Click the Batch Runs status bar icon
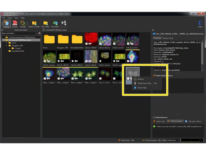This screenshot has height=155, width=206. coord(119,140)
